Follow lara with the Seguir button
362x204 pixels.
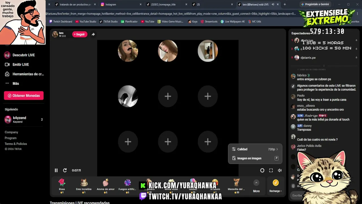click(x=79, y=34)
